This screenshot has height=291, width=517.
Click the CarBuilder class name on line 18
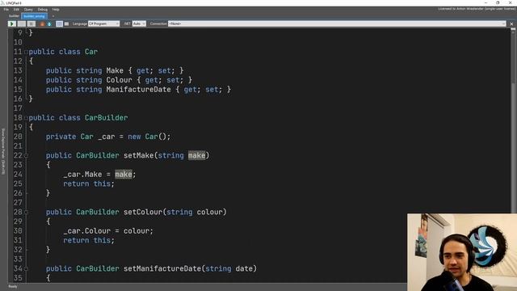[106, 118]
